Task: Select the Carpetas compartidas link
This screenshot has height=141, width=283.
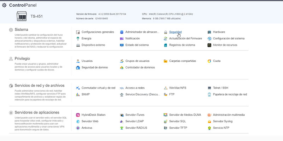Action: tap(183, 61)
